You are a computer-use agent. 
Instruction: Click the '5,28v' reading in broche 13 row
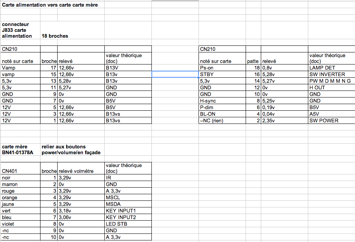81,81
